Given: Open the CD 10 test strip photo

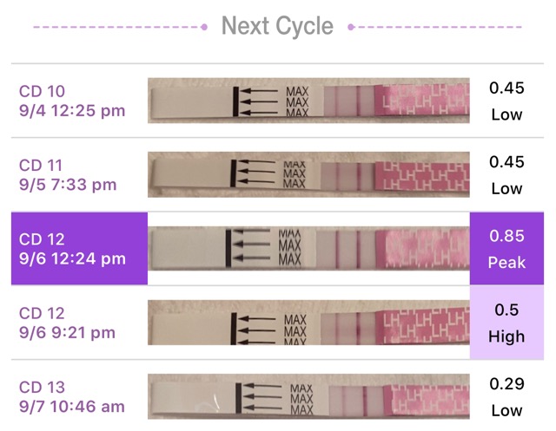Looking at the screenshot, I should pyautogui.click(x=308, y=101).
